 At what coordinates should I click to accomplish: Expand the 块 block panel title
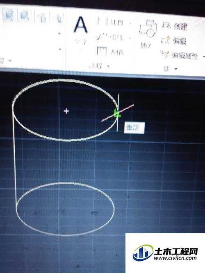tap(170, 69)
